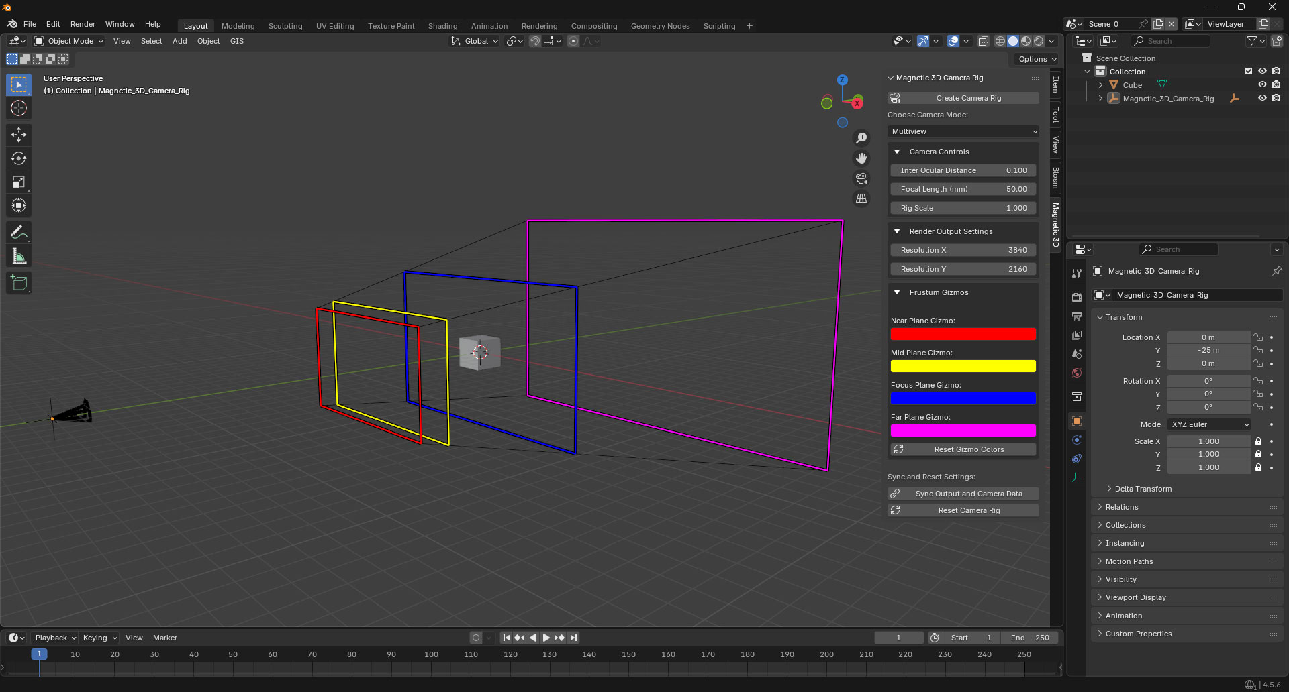Uncheck the Collection exclude checkbox
Screen dimensions: 1289x692
(1249, 71)
